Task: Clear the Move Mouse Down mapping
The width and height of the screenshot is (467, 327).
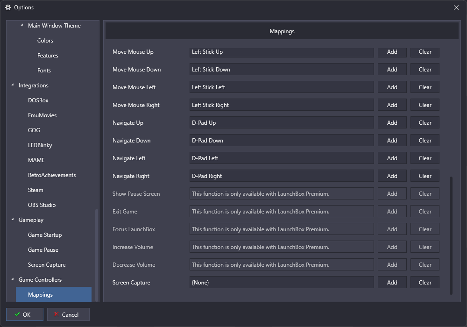Action: [x=425, y=70]
